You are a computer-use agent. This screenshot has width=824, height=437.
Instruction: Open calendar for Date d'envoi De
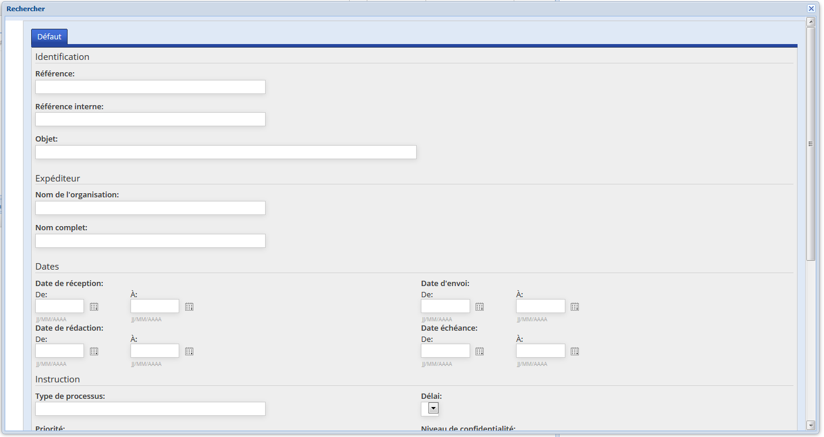point(480,307)
